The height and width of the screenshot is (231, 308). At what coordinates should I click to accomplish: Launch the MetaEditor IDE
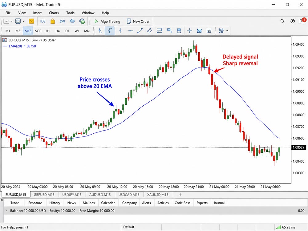point(43,21)
